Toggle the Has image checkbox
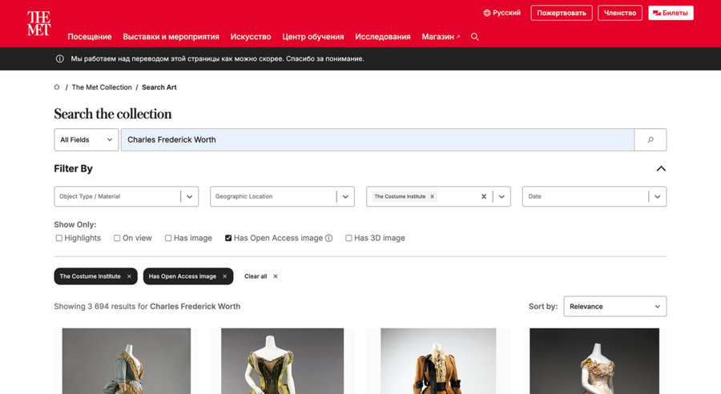 [x=168, y=238]
